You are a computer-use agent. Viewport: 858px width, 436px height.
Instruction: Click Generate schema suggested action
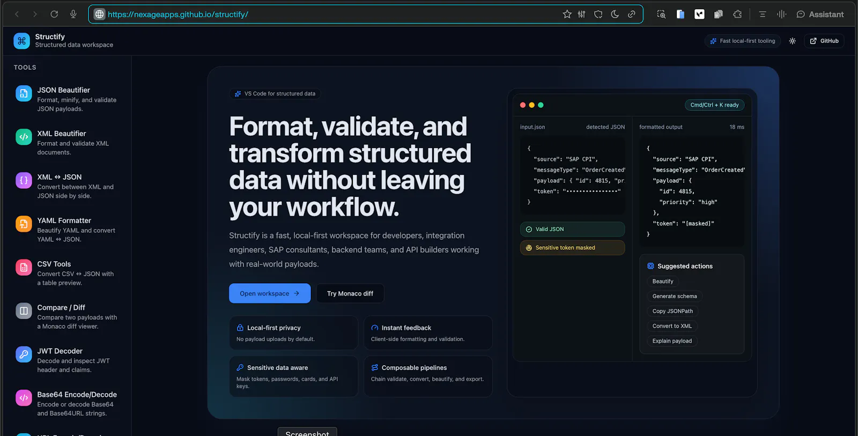coord(675,297)
